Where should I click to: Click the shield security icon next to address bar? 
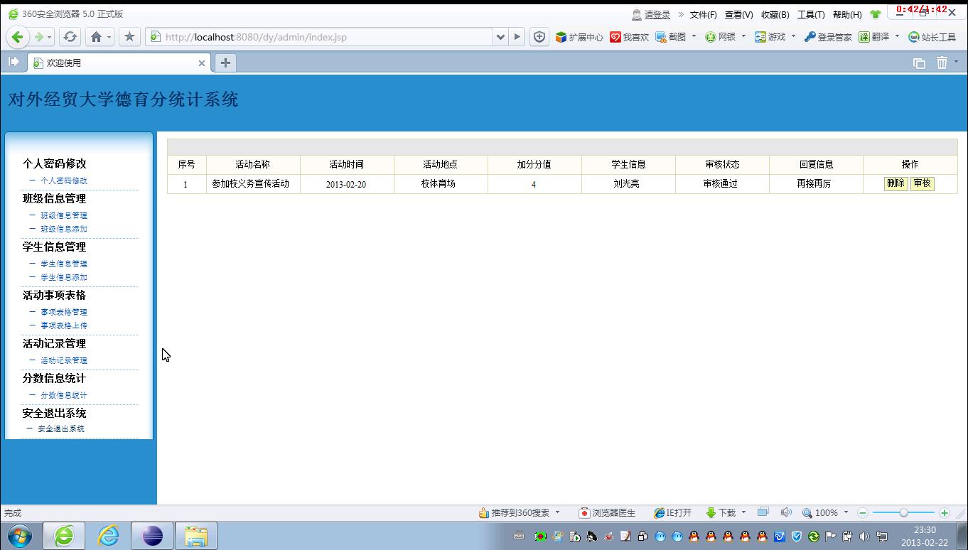tap(539, 37)
